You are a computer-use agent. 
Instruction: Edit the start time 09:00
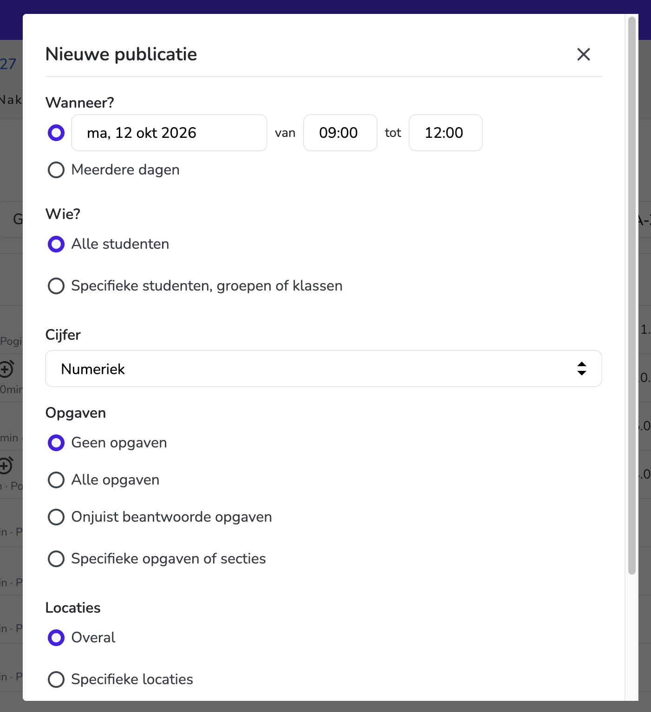point(340,133)
